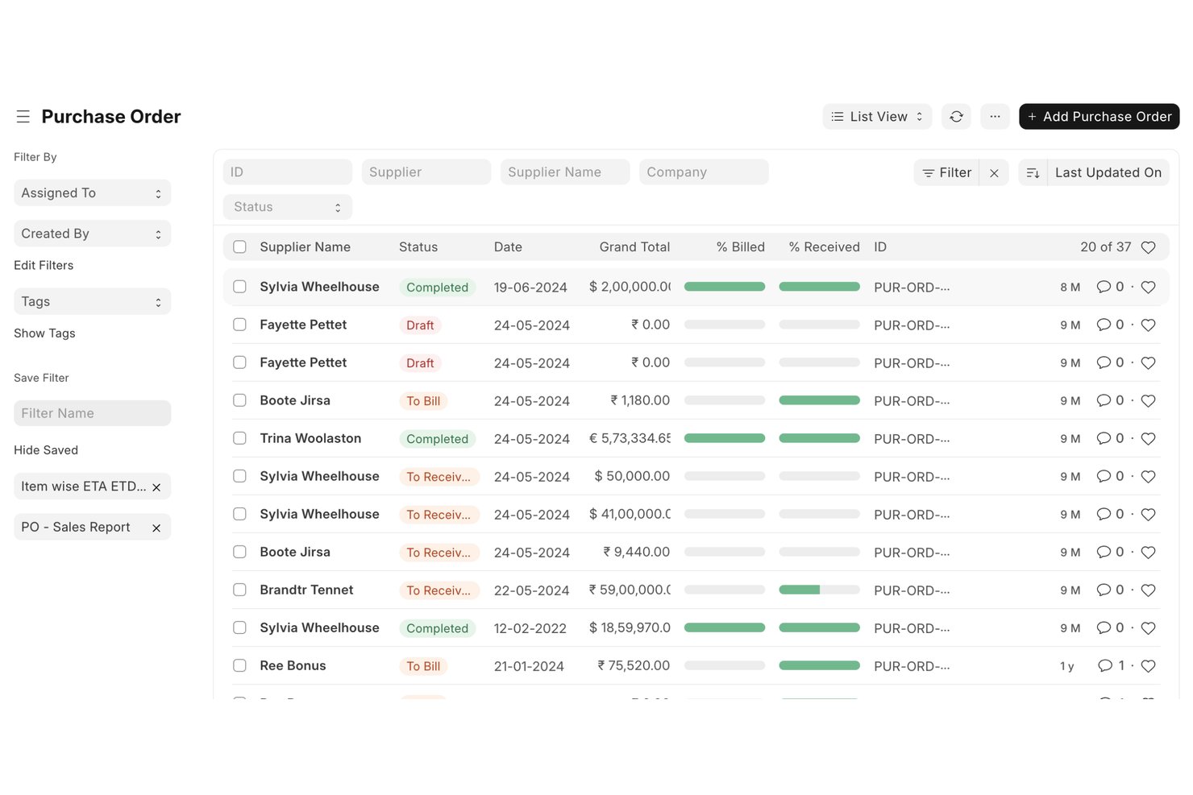Tick the Trina Woolaston row checkbox
This screenshot has height=795, width=1193.
coord(239,438)
